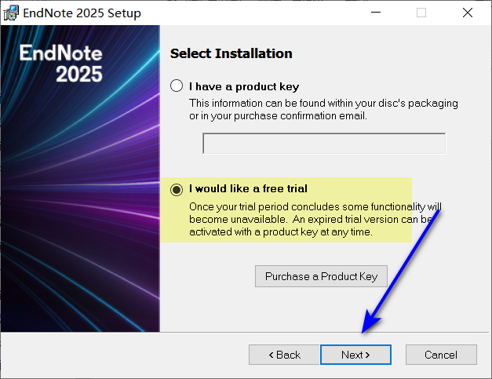Choose the "I would like a free trial" radio button

coord(177,188)
